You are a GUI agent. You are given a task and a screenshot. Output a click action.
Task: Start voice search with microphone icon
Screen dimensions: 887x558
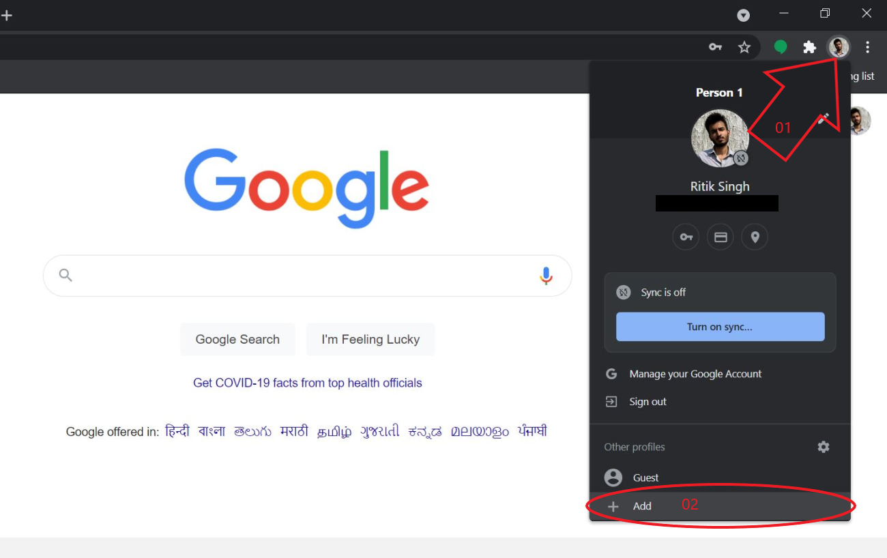(x=546, y=276)
